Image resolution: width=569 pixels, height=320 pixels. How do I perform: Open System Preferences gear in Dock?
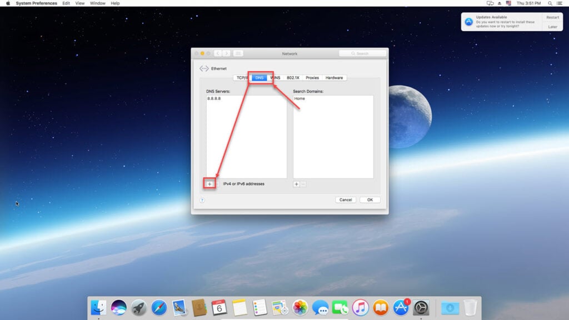421,308
